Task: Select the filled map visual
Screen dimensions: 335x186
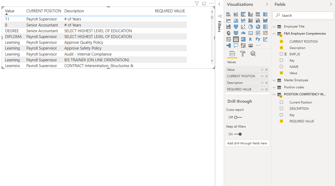Action: tap(236, 33)
